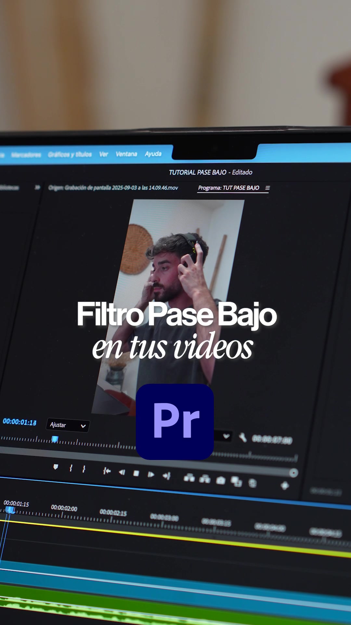Click the Lift icon
Screen dimensions: 351x625
189,478
